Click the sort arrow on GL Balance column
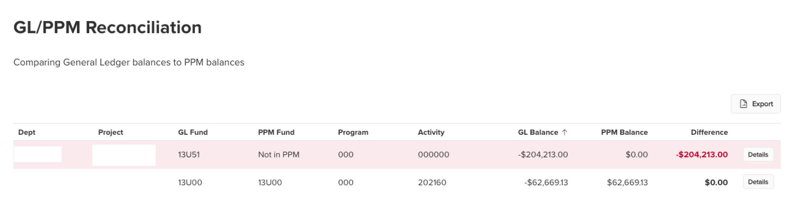 565,132
